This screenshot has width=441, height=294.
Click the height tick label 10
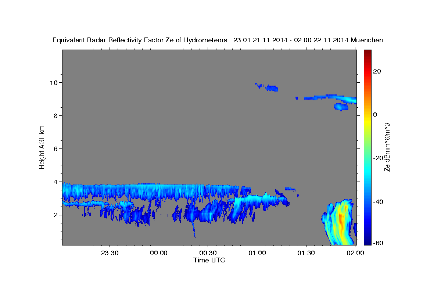point(54,83)
